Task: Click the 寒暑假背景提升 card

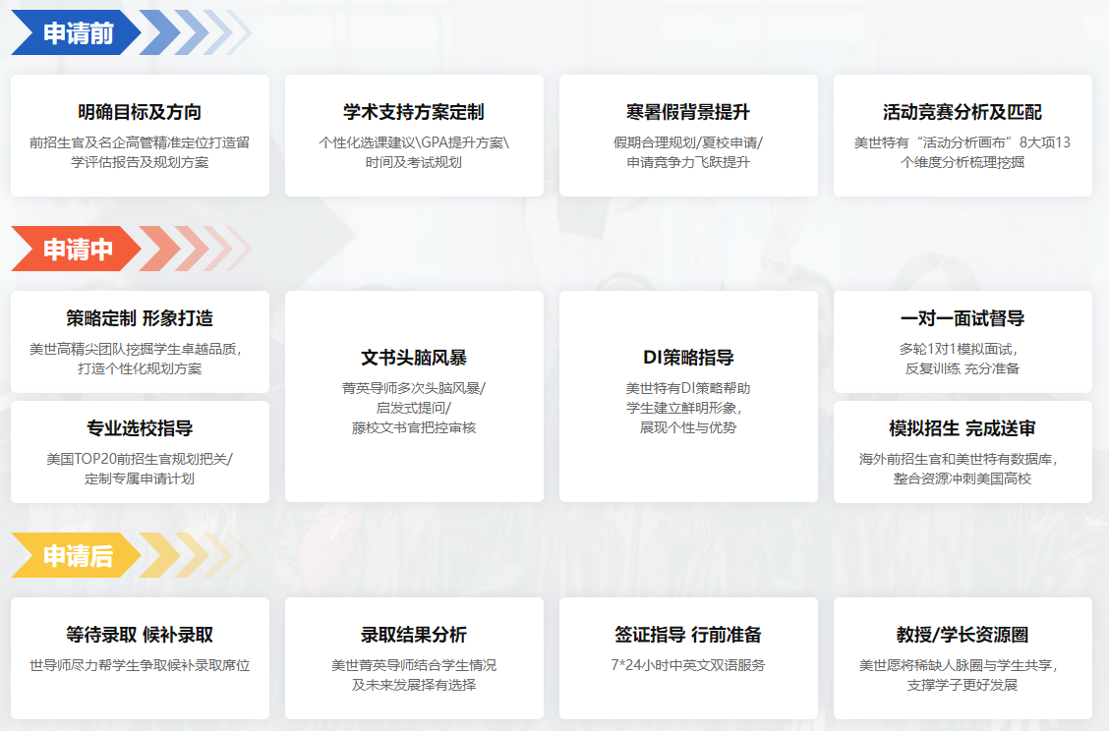Action: [688, 136]
